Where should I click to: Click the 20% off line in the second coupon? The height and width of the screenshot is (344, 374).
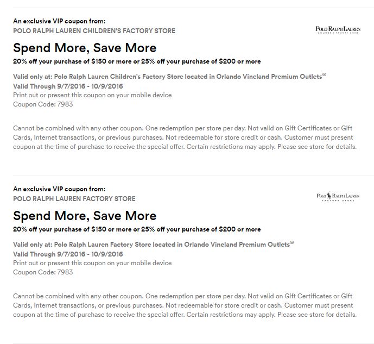(x=137, y=229)
